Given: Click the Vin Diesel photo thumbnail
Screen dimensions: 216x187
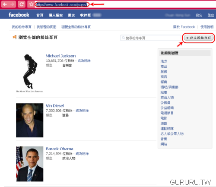Looking at the screenshot, I should click(30, 120).
